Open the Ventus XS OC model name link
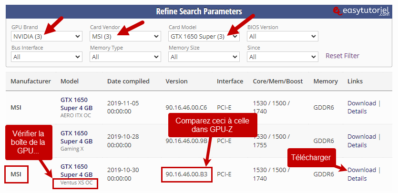 pyautogui.click(x=76, y=171)
